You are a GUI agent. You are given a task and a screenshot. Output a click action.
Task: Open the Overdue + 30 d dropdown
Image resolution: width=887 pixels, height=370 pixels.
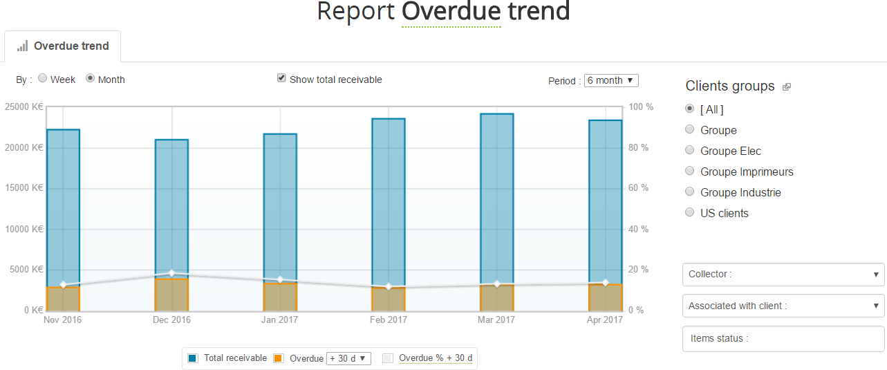(x=348, y=358)
